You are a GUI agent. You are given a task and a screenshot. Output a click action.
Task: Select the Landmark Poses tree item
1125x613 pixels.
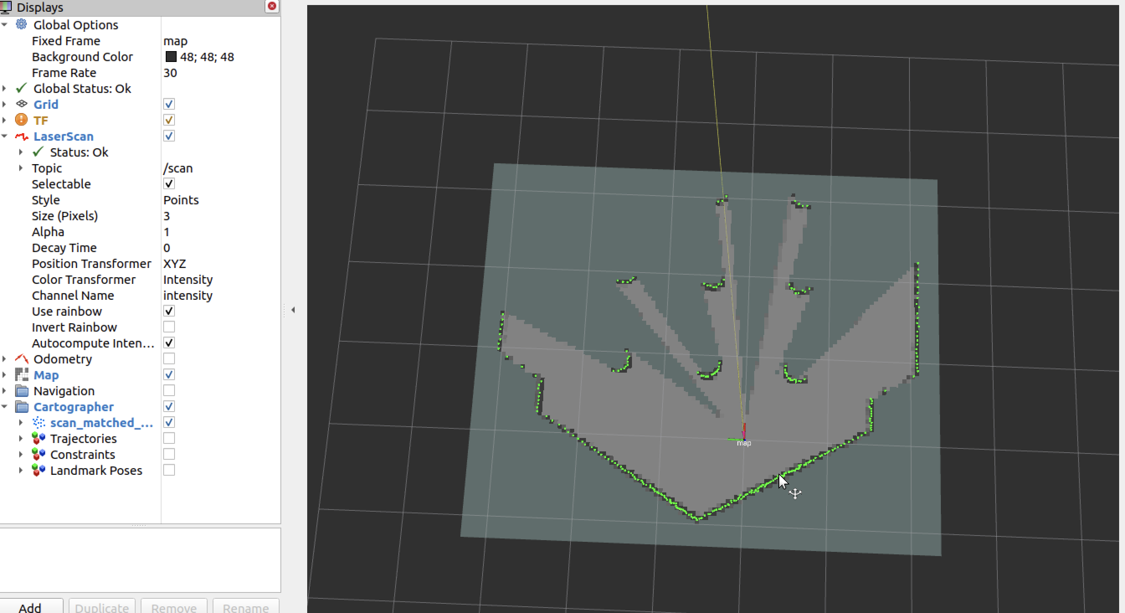point(96,470)
